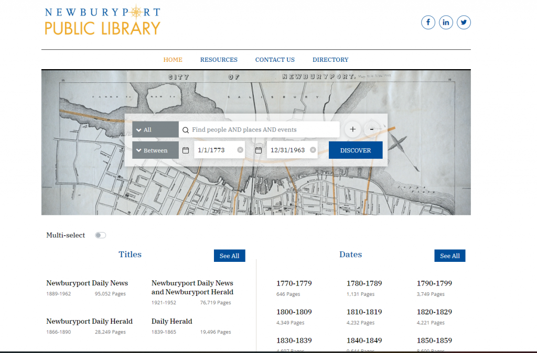Open the Between date range dropdown
The width and height of the screenshot is (537, 353).
click(155, 150)
